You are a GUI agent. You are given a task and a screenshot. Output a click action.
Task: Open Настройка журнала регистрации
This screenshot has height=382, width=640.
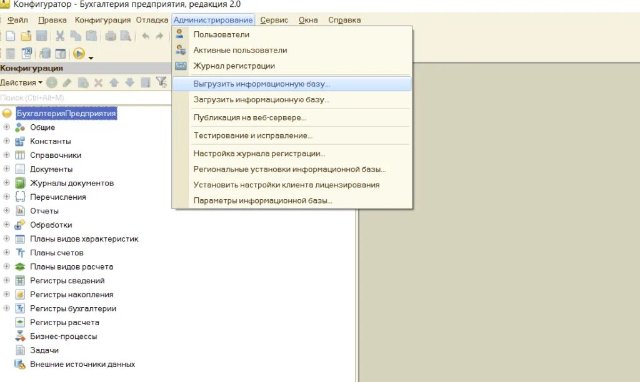(292, 154)
